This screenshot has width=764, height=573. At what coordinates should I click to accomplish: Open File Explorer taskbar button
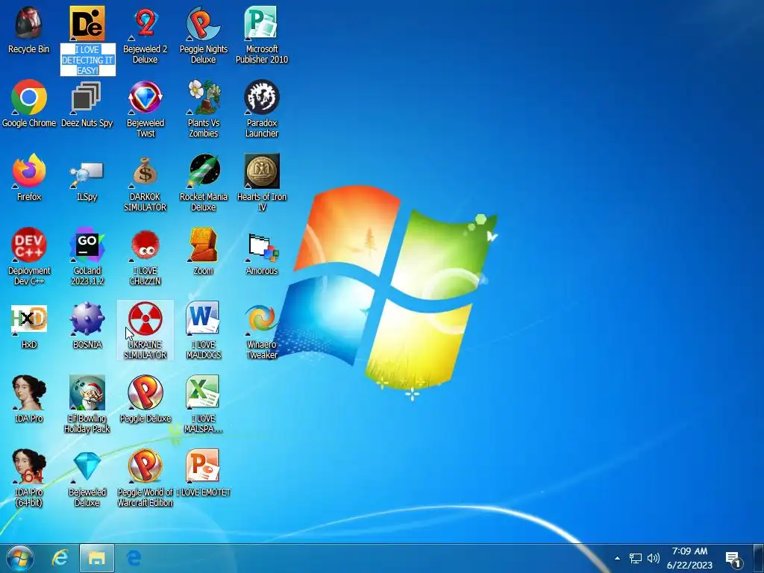[x=97, y=558]
